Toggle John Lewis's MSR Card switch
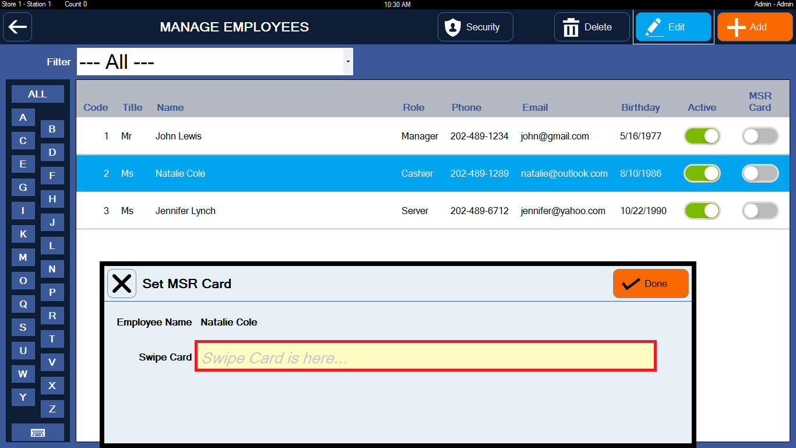796x448 pixels. click(x=760, y=136)
